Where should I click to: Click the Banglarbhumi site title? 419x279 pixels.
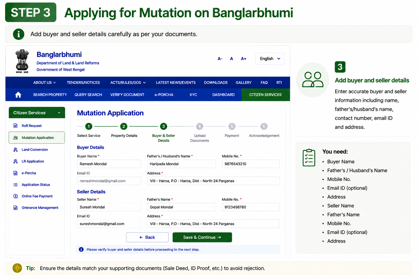coord(59,54)
